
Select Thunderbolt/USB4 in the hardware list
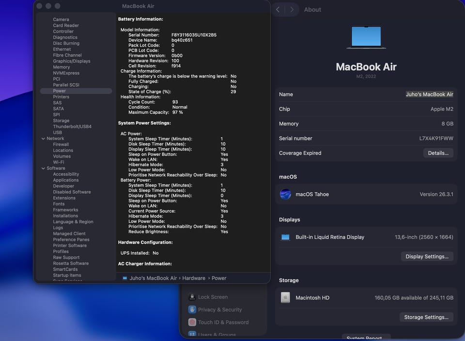pyautogui.click(x=72, y=126)
